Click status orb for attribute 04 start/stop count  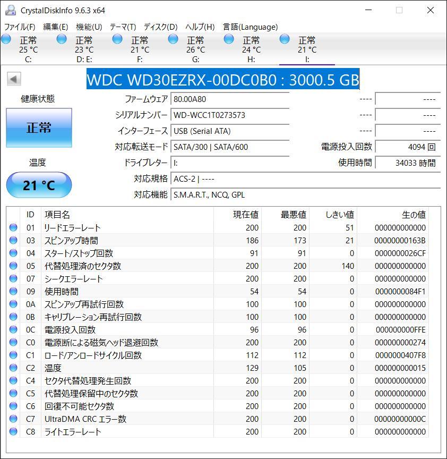point(13,253)
